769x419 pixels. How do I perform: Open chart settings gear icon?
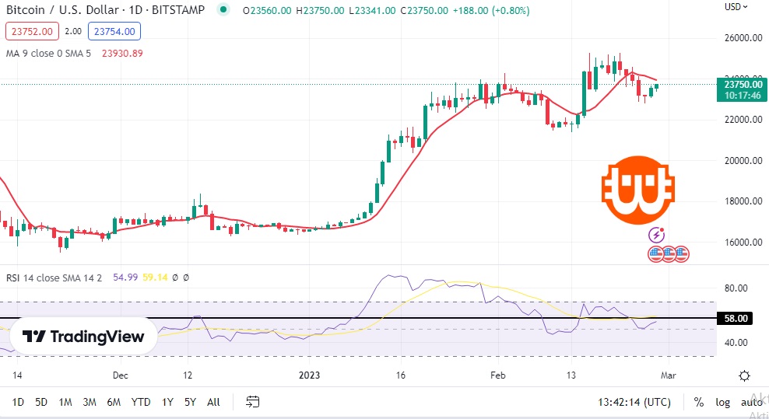[744, 376]
